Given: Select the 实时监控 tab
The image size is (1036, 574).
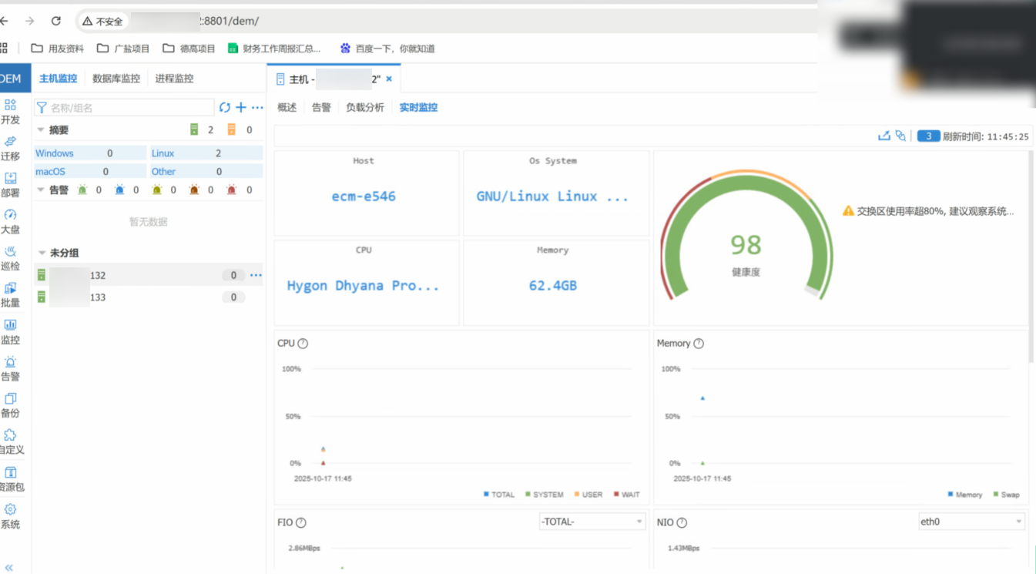Looking at the screenshot, I should 418,108.
